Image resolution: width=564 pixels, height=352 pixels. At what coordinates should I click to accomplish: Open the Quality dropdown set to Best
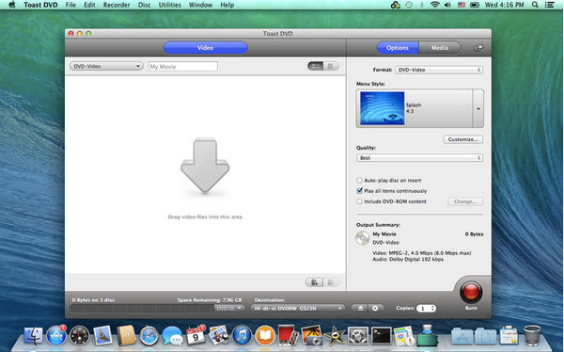pos(420,158)
